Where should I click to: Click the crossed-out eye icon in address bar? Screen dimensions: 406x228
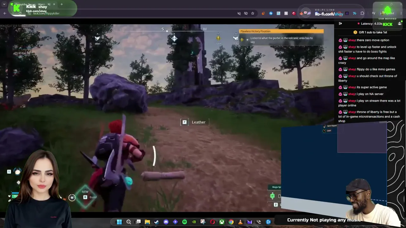tap(246, 13)
